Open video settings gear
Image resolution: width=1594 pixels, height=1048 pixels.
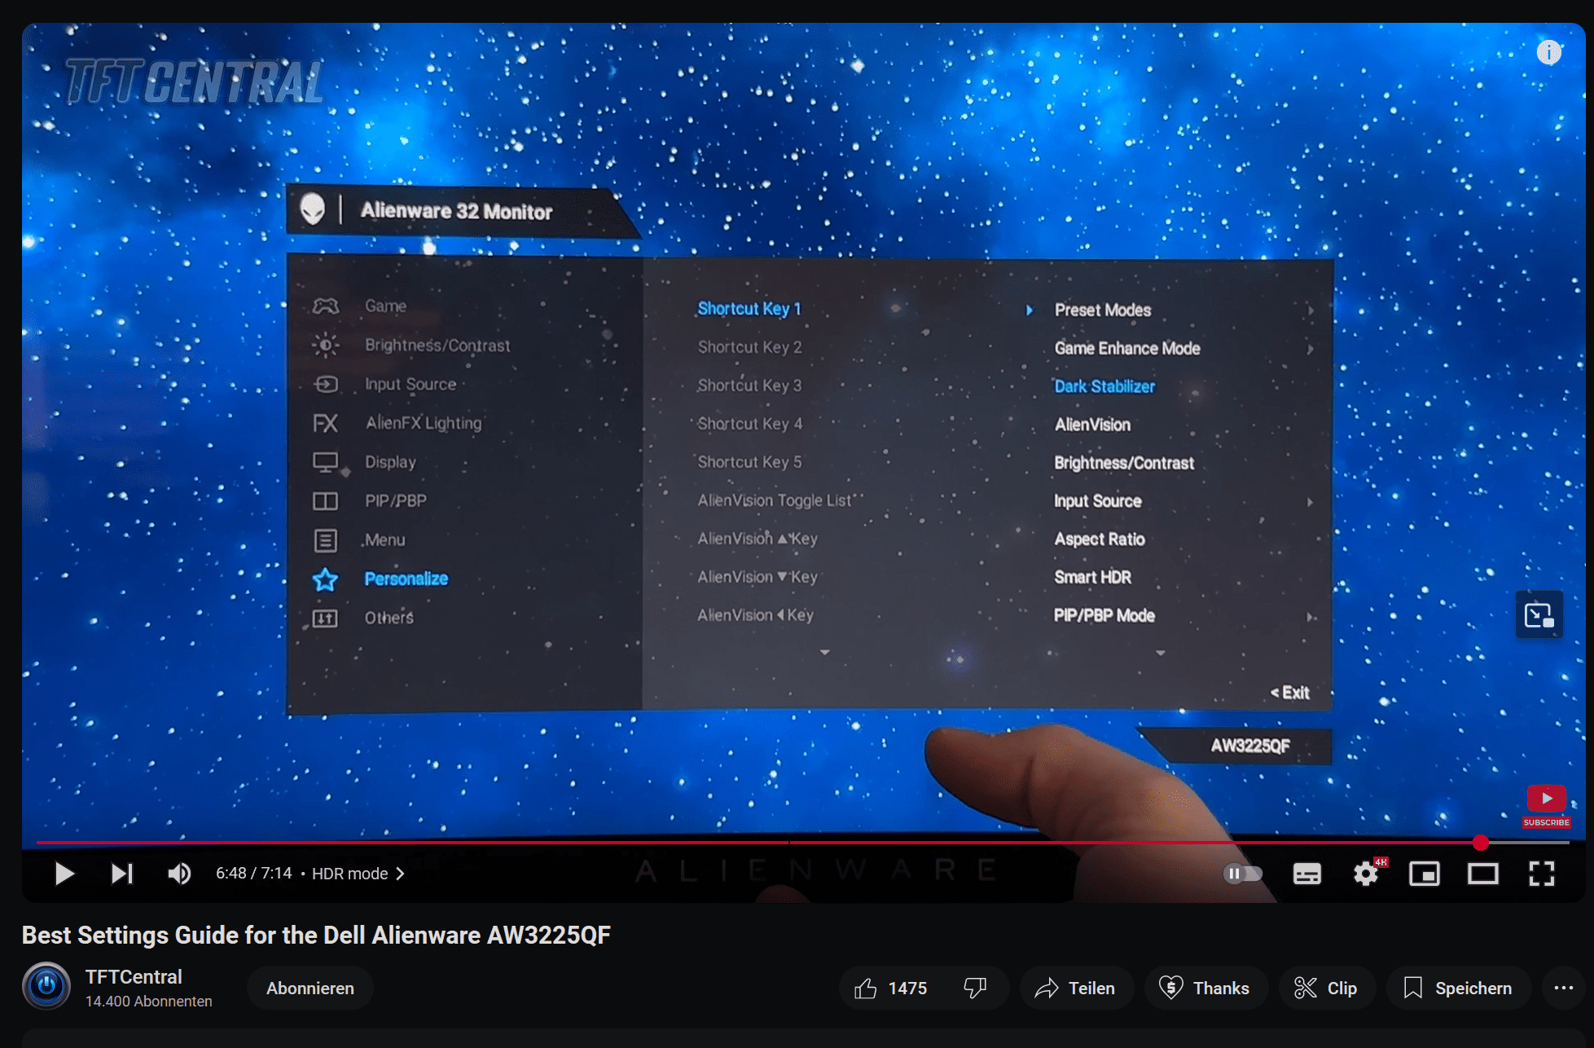[1366, 874]
